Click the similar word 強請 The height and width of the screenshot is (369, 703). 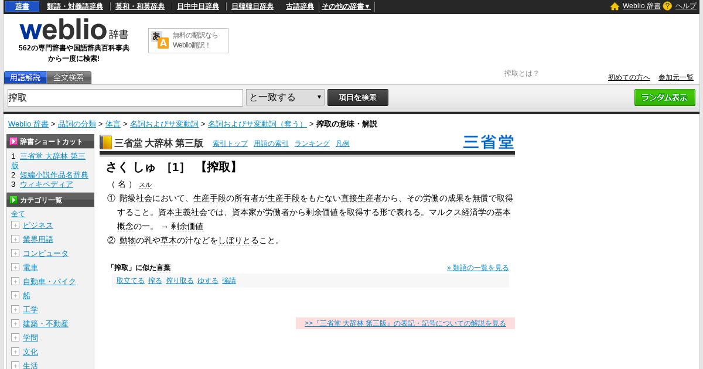point(229,281)
